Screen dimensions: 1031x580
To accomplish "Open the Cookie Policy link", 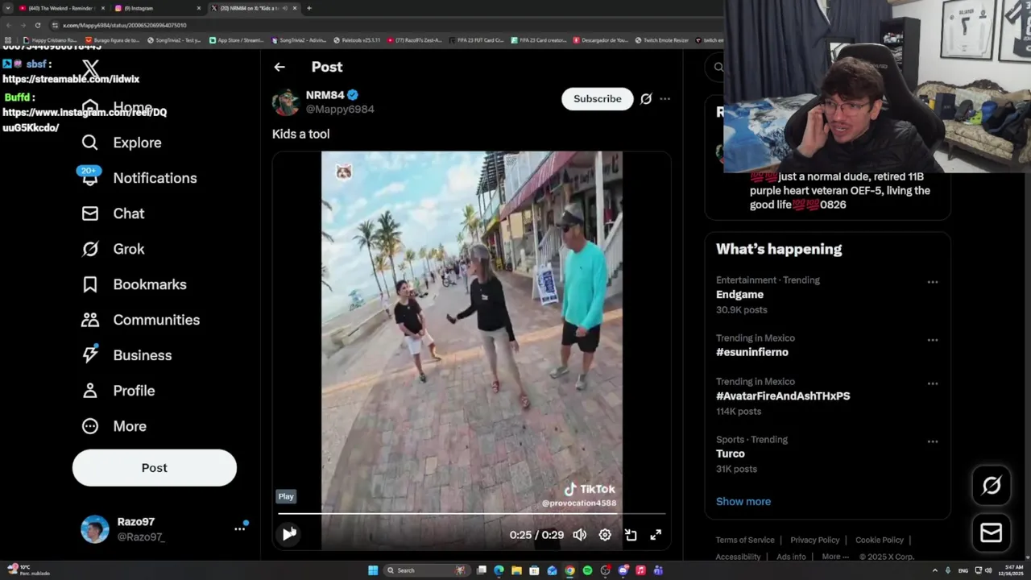I will pos(880,540).
